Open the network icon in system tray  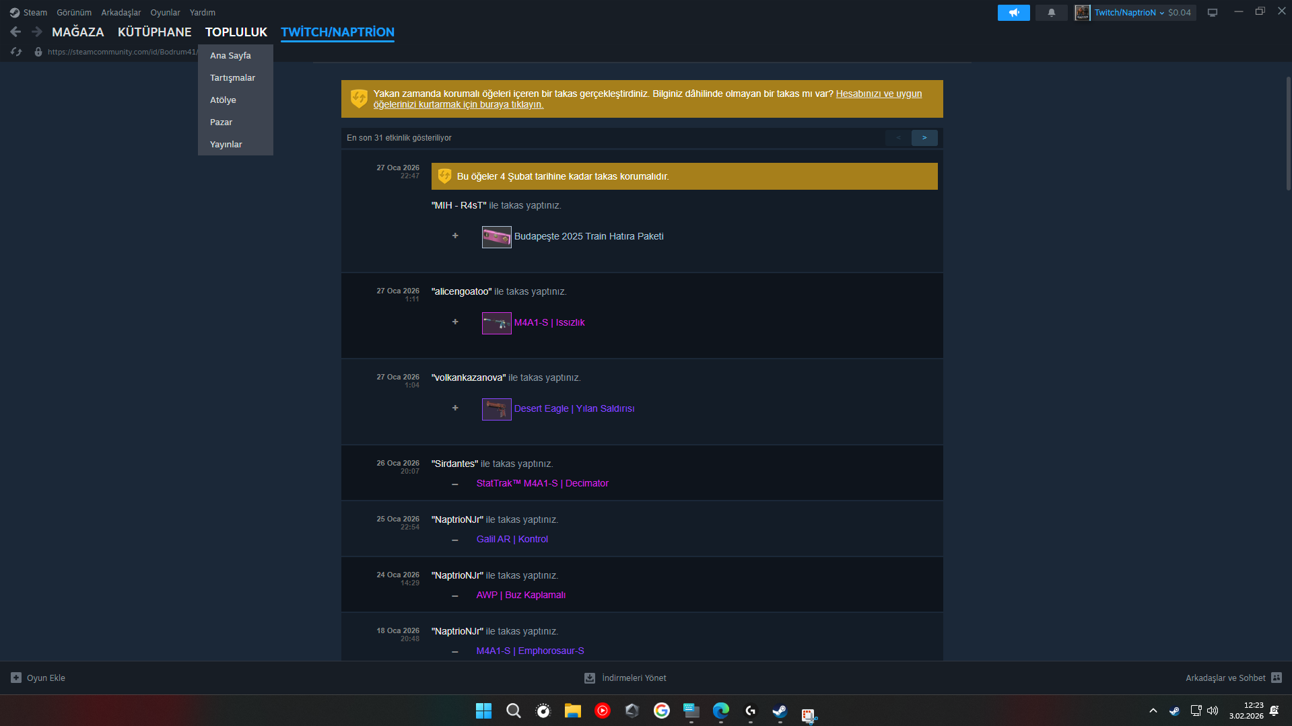click(x=1196, y=711)
